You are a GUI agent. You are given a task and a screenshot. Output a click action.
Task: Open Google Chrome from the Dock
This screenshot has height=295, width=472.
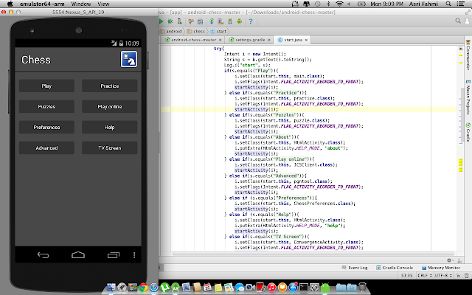click(x=143, y=288)
